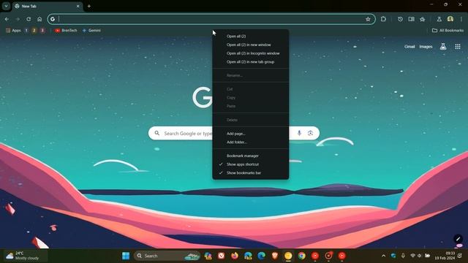Open the weather widget showing 24°C

click(26, 256)
